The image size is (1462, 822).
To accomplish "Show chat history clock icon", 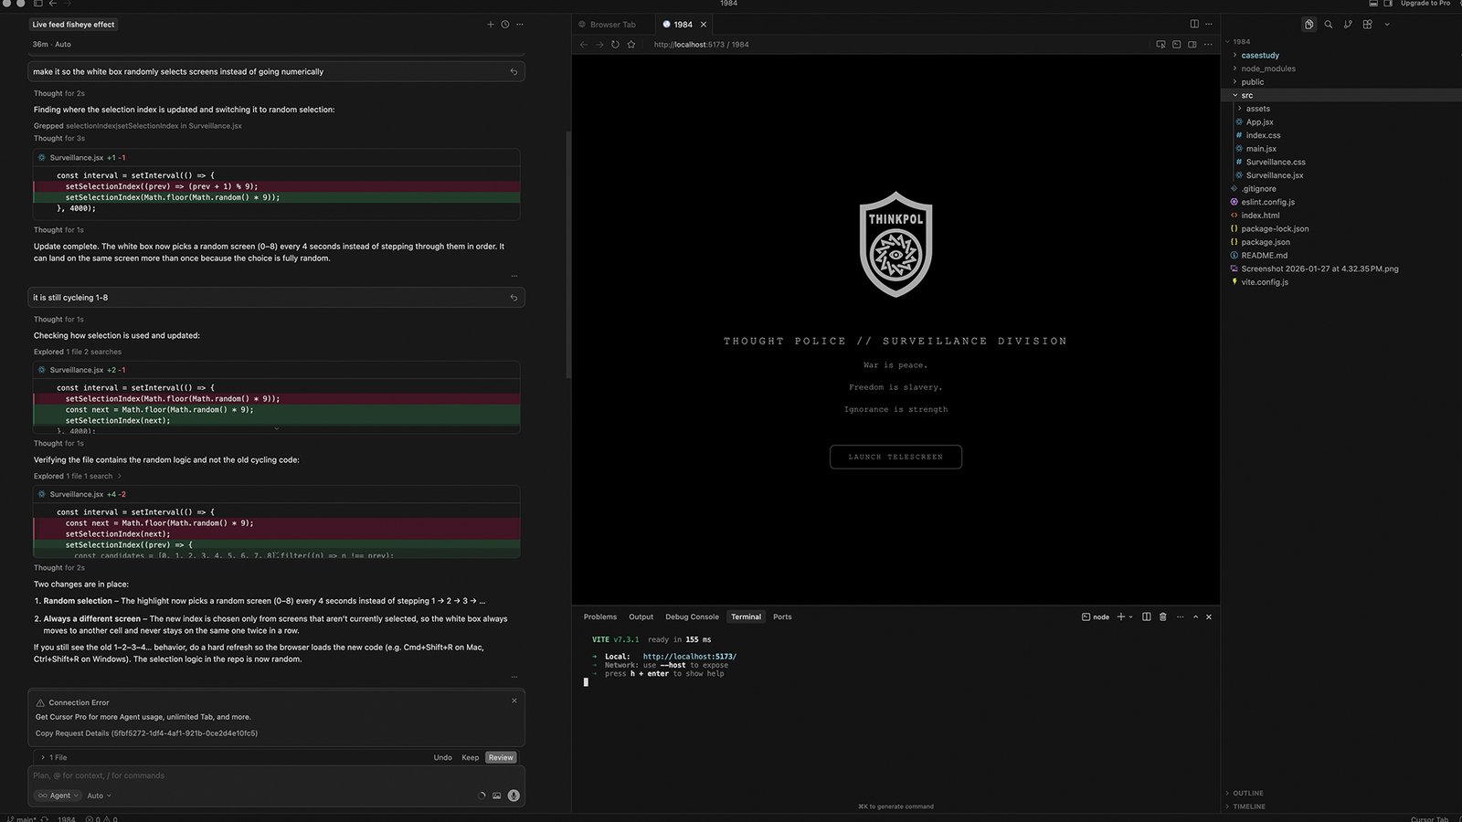I will (504, 25).
